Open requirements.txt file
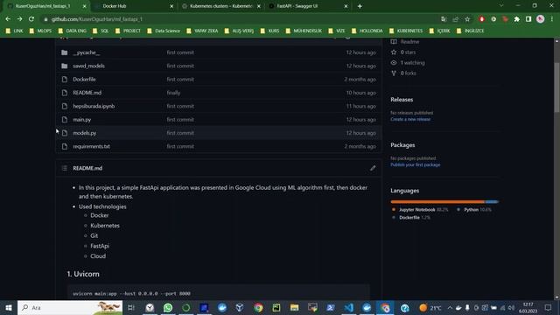The width and height of the screenshot is (560, 315). (91, 146)
